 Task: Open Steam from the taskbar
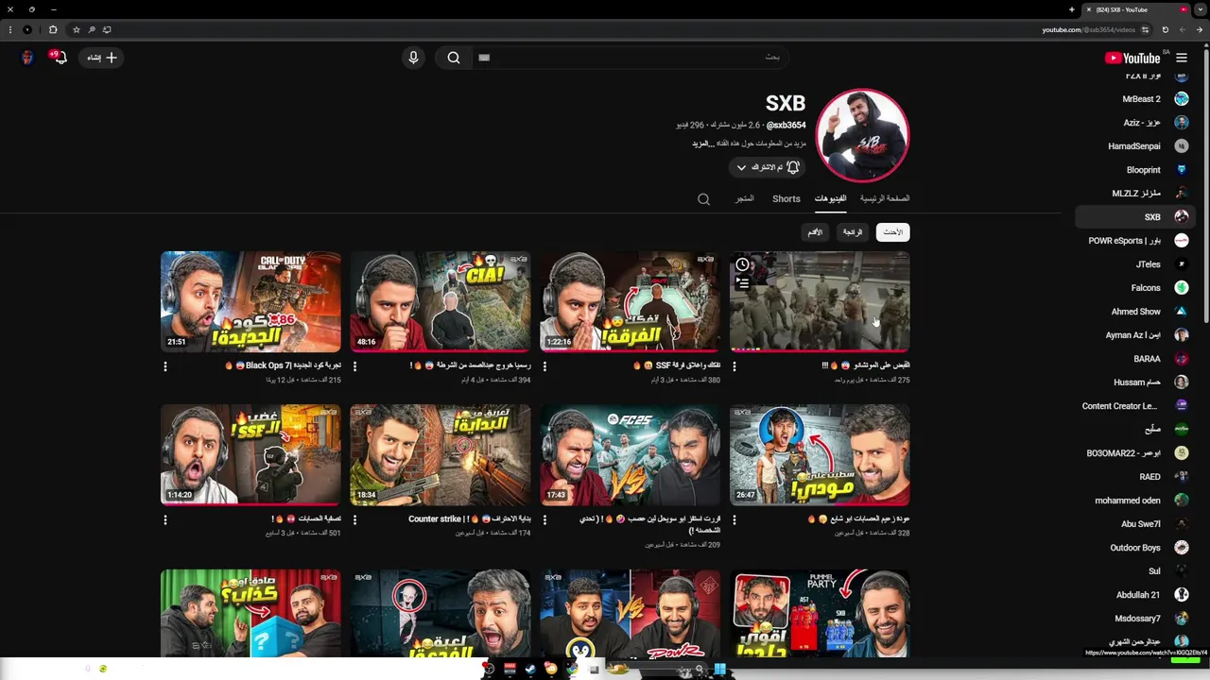[x=529, y=669]
